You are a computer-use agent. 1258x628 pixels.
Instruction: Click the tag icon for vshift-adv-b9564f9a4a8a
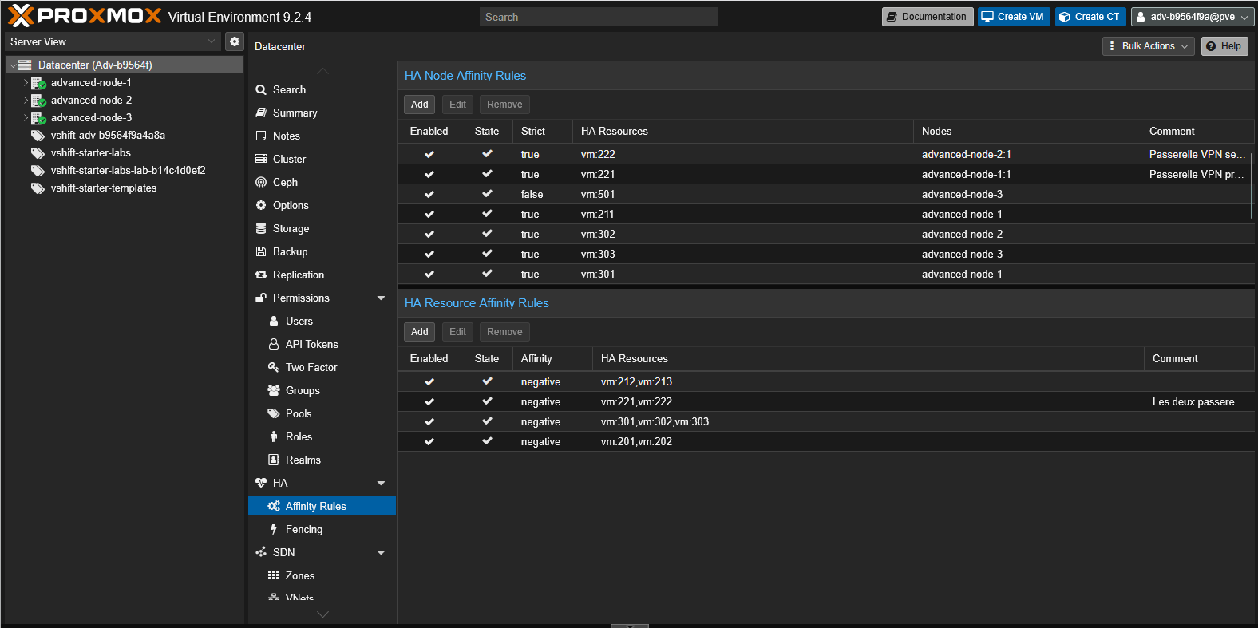click(x=38, y=136)
